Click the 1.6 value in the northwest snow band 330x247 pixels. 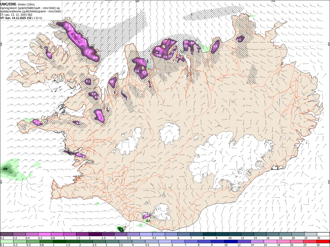pos(78,41)
